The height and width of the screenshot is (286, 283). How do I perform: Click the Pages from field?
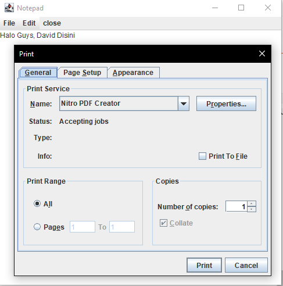83,227
